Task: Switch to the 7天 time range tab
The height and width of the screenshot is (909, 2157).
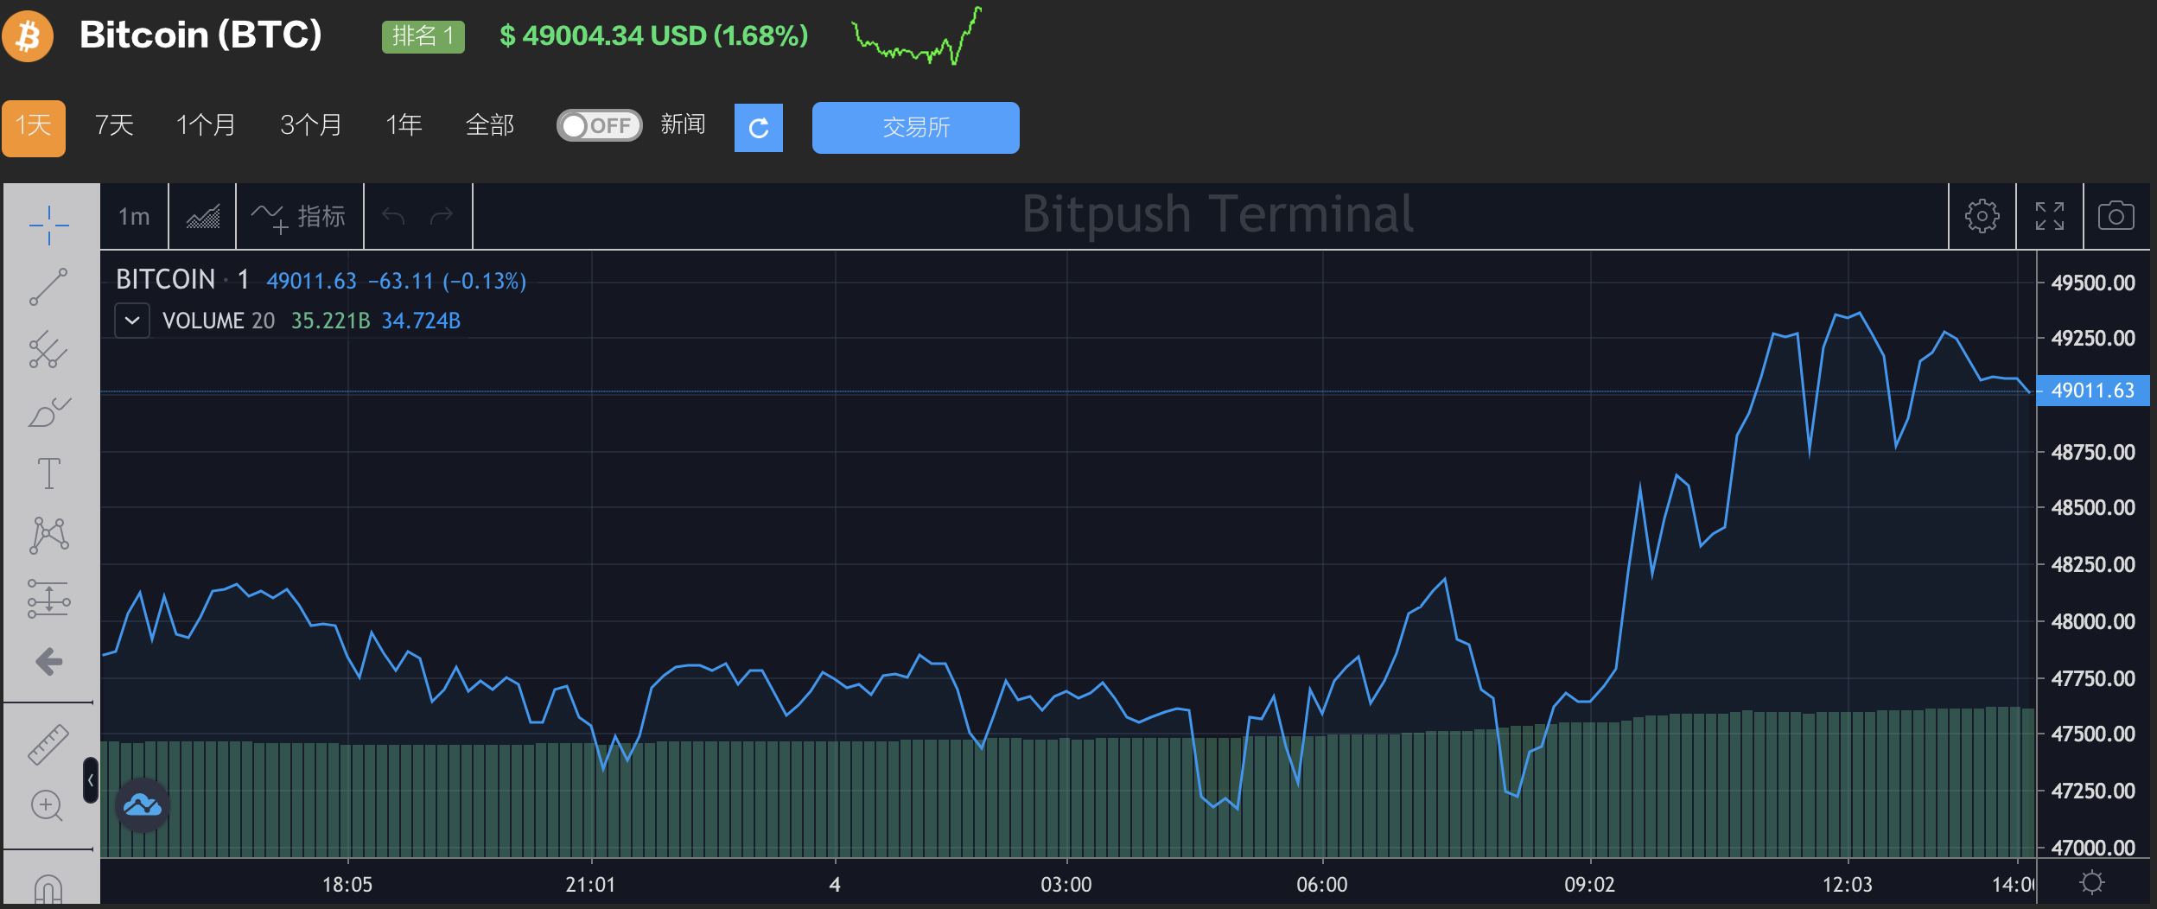Action: pos(114,125)
